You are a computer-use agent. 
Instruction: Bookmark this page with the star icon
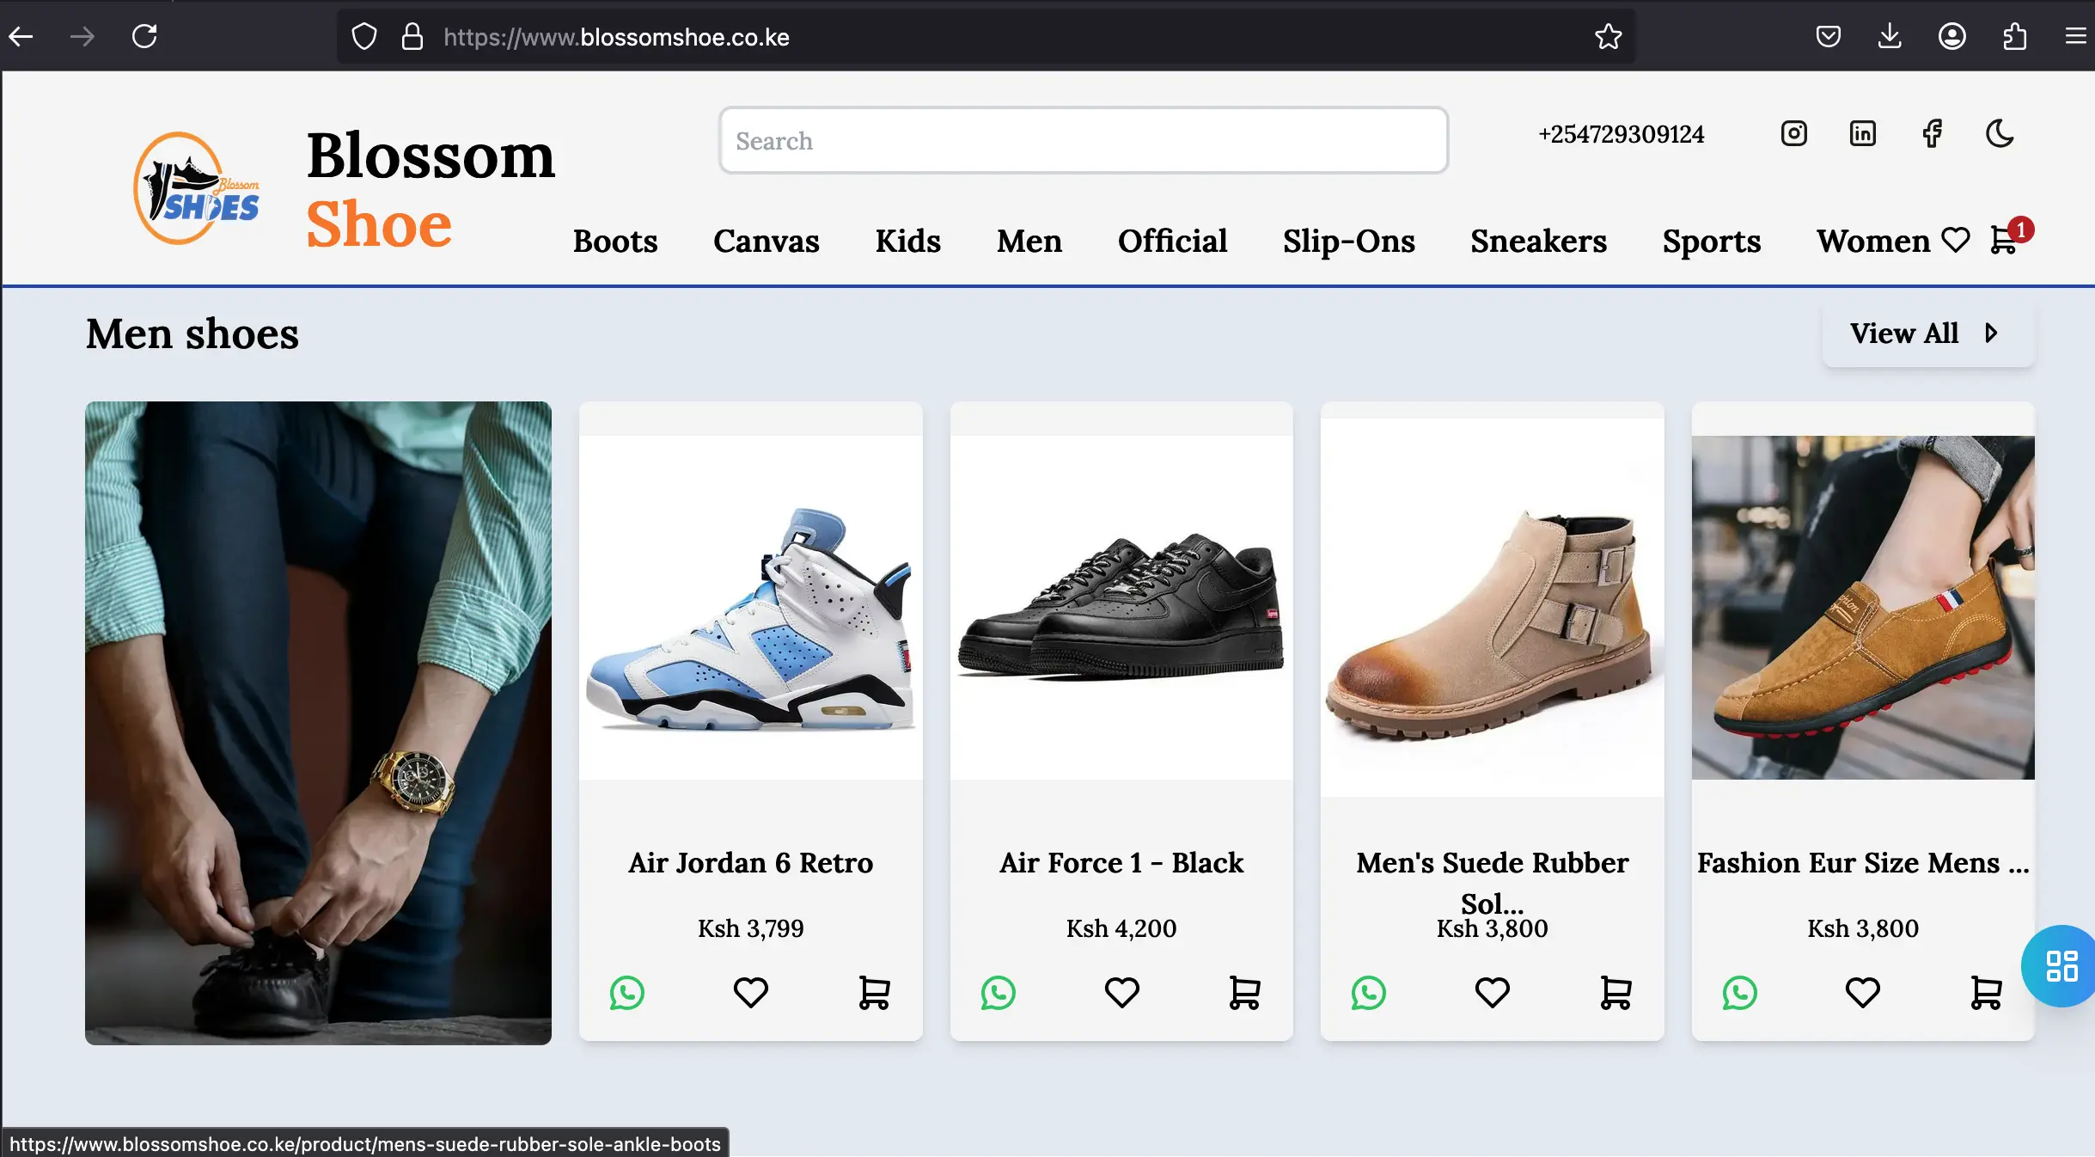[1608, 37]
